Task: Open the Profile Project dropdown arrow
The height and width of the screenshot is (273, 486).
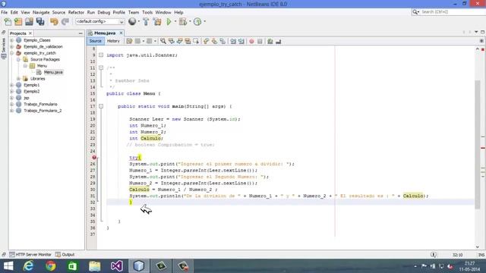Action: tap(204, 21)
